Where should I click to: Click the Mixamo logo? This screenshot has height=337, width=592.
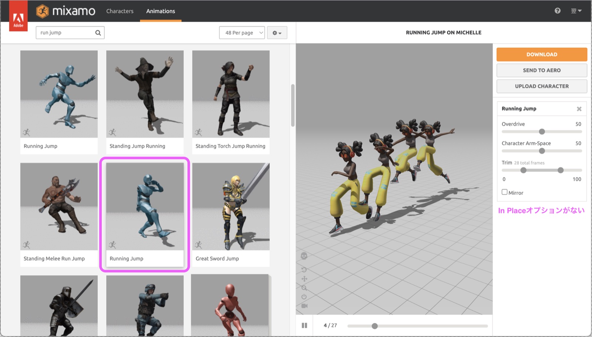click(x=66, y=11)
